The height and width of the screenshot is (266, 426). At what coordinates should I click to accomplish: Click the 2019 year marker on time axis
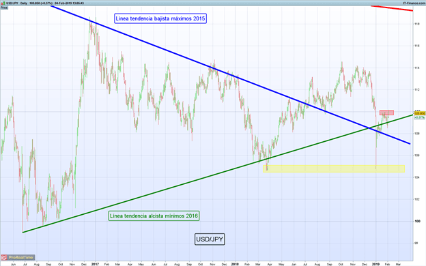pyautogui.click(x=375, y=264)
